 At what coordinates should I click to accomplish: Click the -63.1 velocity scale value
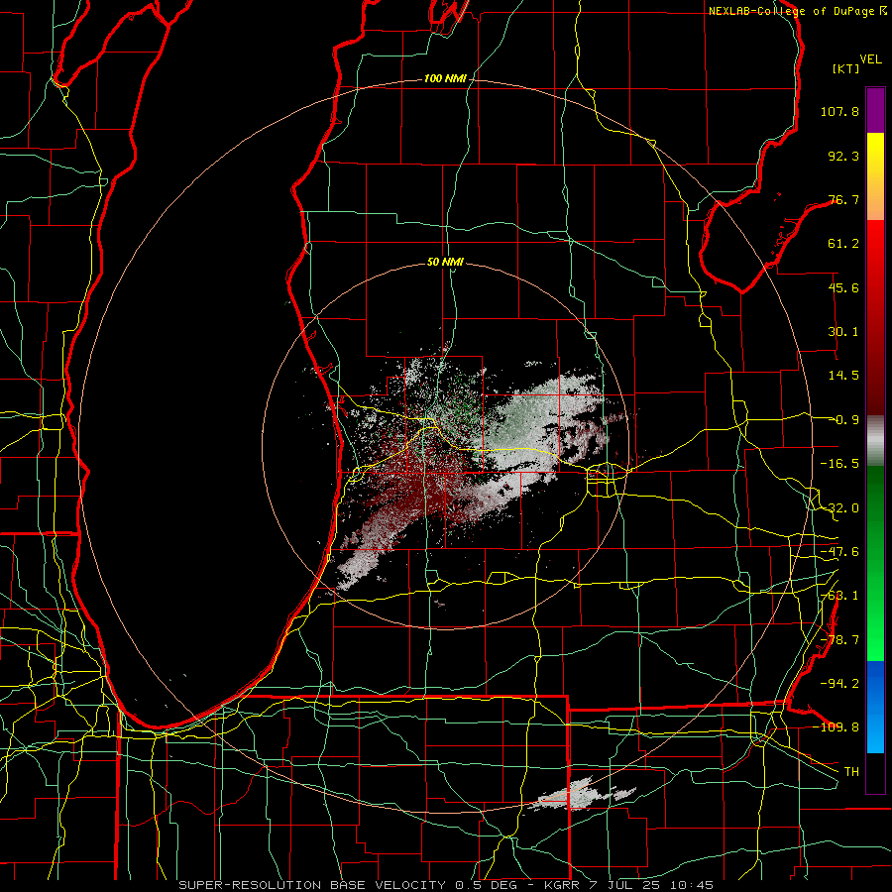tap(839, 596)
